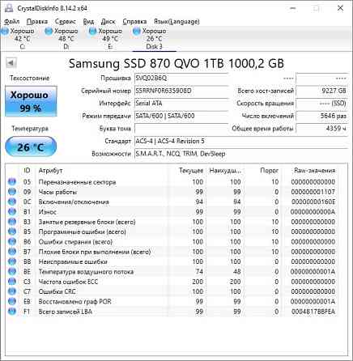This screenshot has width=353, height=361.
Task: Select the Температура воздушного потока attribute text
Action: click(86, 272)
